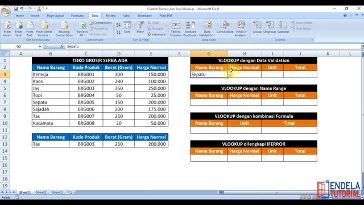Click Clear in Sort & Filter

point(154,23)
